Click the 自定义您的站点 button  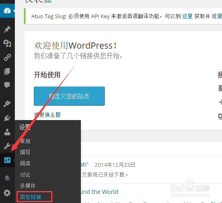coord(69,96)
